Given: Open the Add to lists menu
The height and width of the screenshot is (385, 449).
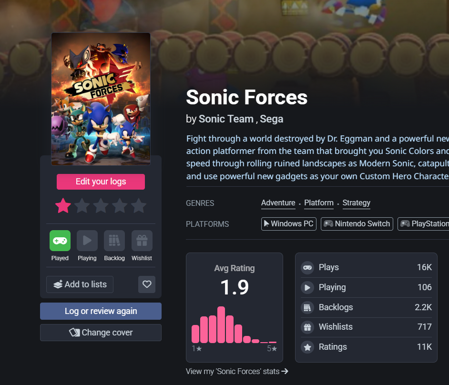Looking at the screenshot, I should pyautogui.click(x=80, y=284).
